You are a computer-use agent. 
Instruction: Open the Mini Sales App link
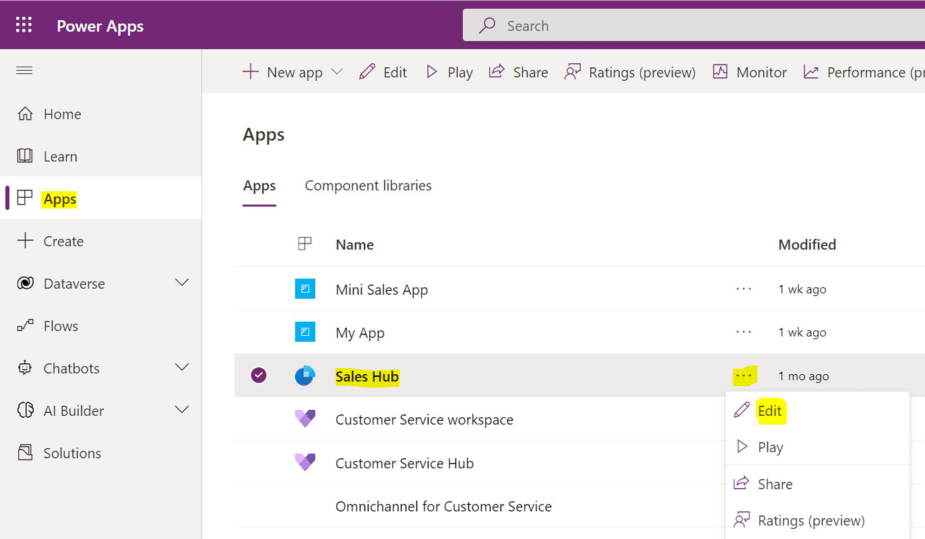(x=381, y=290)
